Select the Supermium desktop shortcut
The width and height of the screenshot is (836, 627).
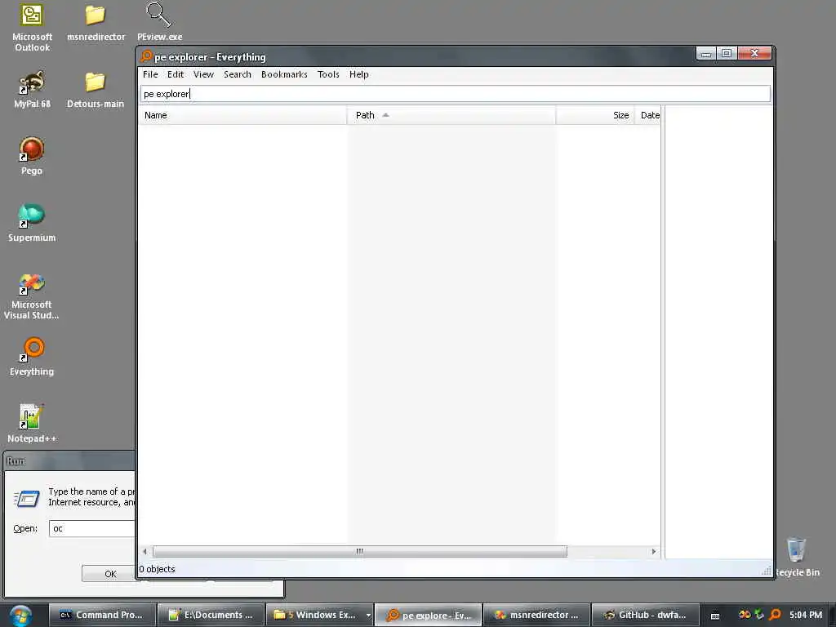[x=32, y=224]
